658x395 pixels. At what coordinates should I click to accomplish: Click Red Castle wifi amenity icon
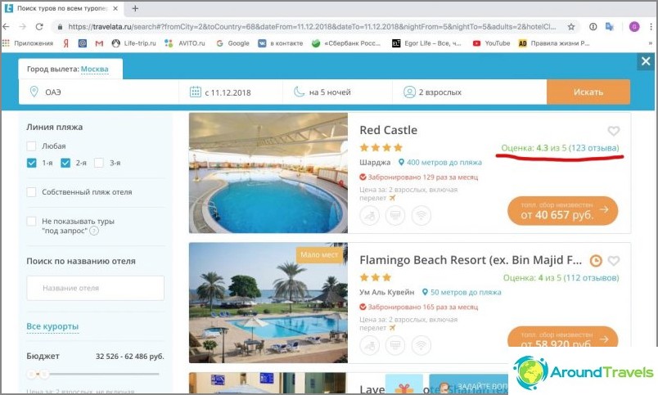pos(421,216)
